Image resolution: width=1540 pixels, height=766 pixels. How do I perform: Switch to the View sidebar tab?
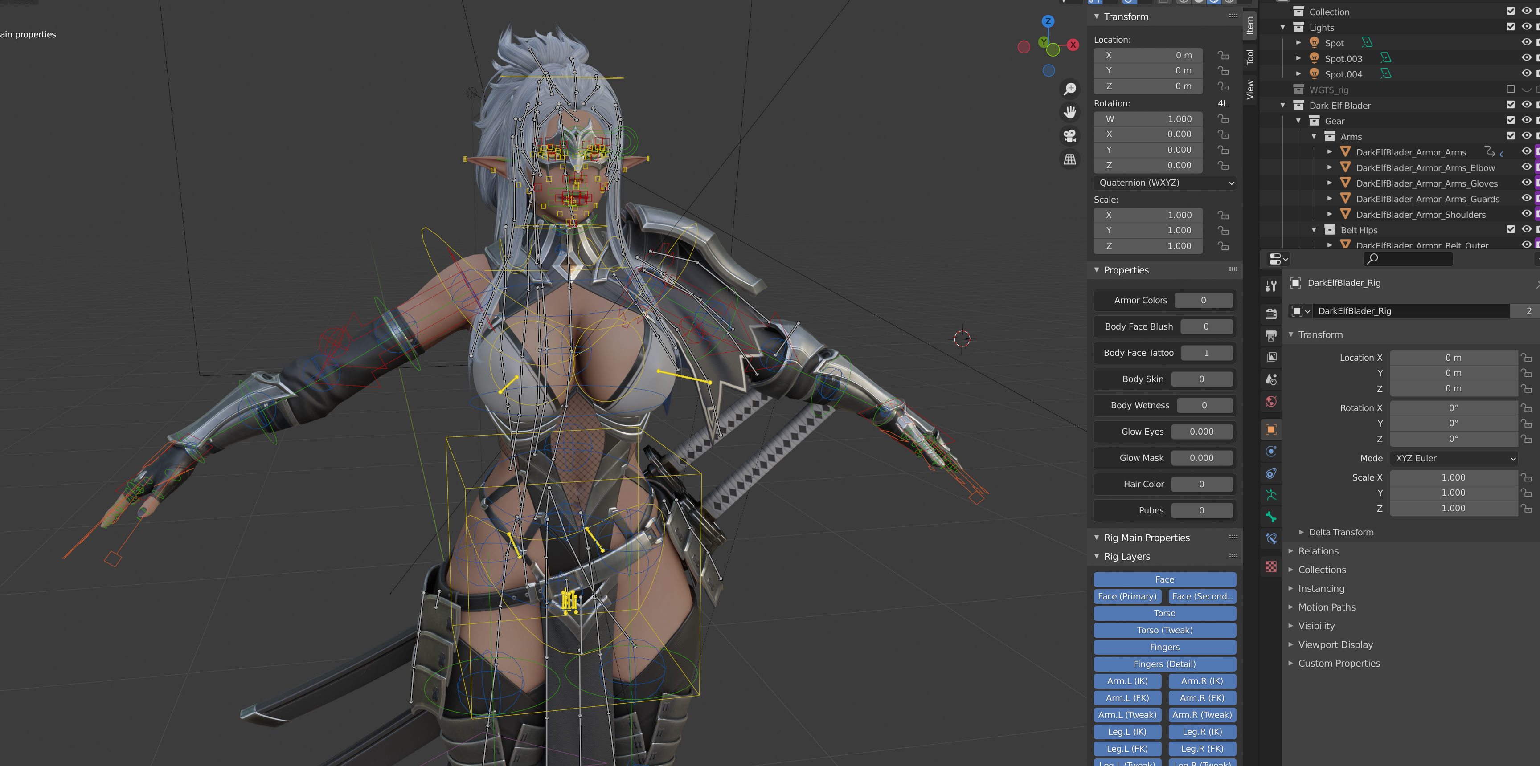click(1249, 90)
